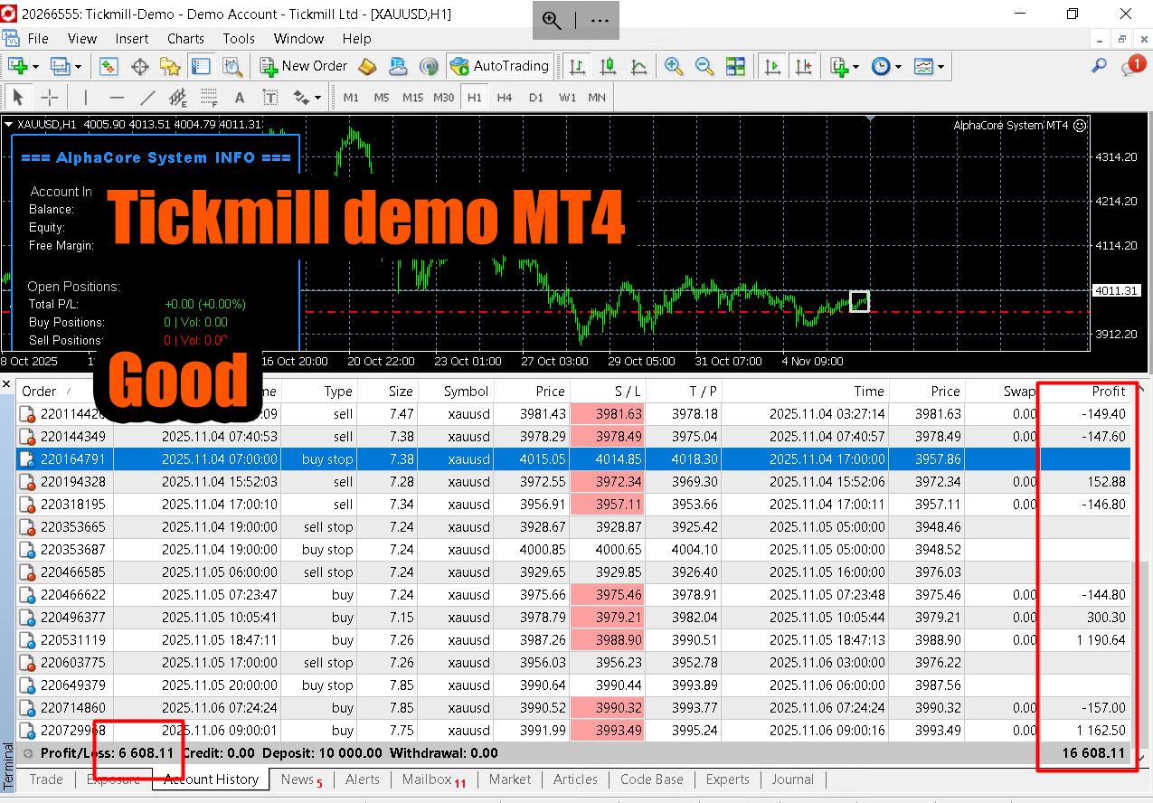1153x803 pixels.
Task: Select the equidistant channel tool
Action: pos(178,98)
